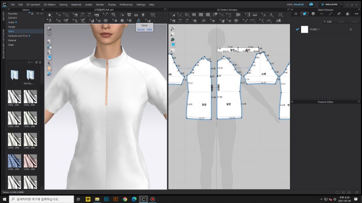The image size is (362, 203).
Task: Select the pink fabric thumbnail in Library
Action: [x=30, y=161]
